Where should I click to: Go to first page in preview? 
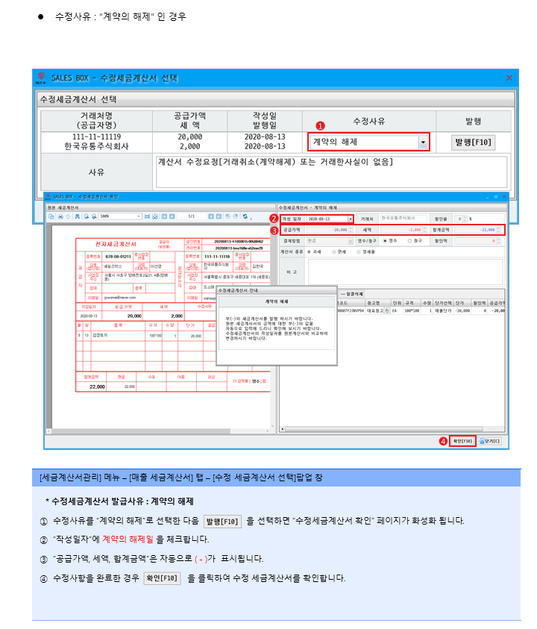[x=164, y=216]
